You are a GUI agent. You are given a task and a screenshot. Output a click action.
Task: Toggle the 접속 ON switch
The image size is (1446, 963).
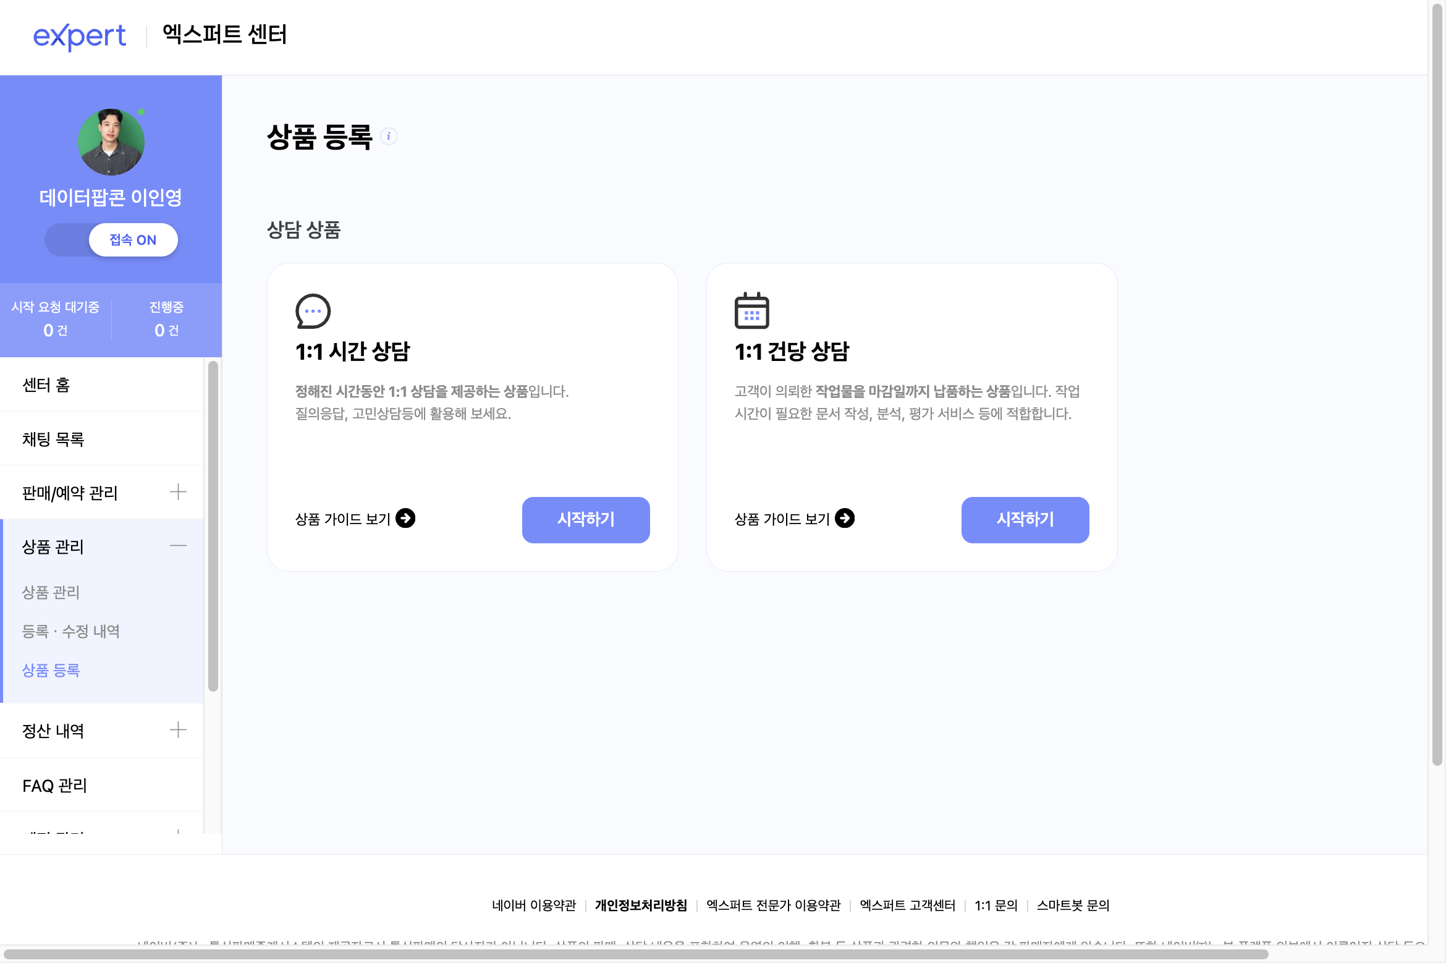click(111, 240)
